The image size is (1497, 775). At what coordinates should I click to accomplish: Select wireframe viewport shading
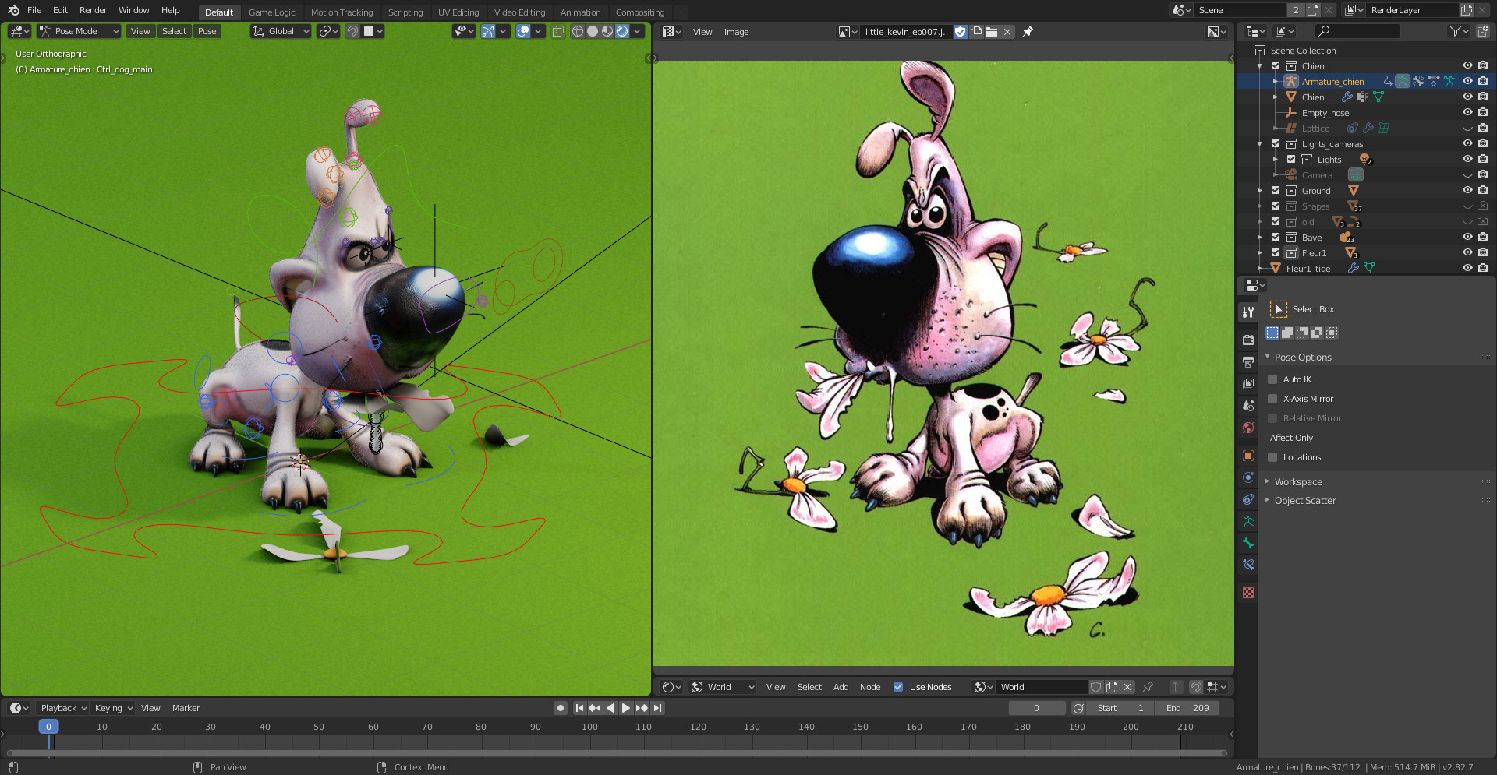(x=578, y=31)
